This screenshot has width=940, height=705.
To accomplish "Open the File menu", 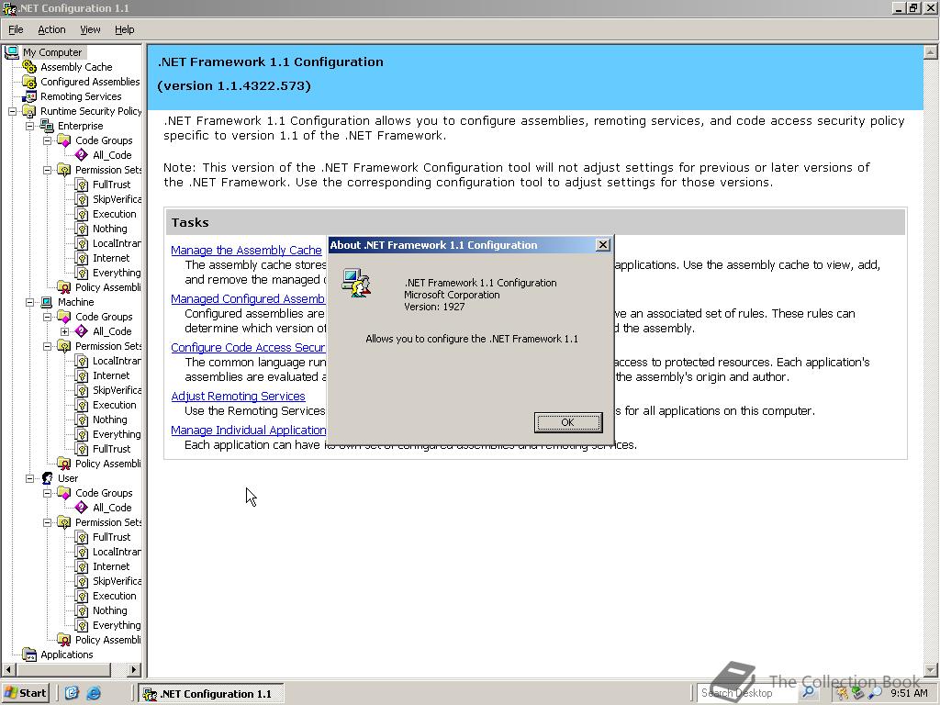I will coord(16,29).
